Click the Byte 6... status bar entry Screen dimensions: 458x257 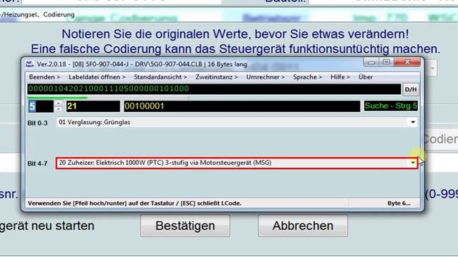399,203
